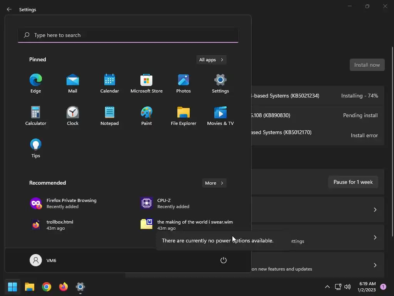Select the 'Install error' status text

pos(364,135)
